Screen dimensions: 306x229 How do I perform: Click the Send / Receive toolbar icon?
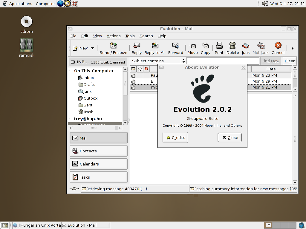tap(113, 45)
